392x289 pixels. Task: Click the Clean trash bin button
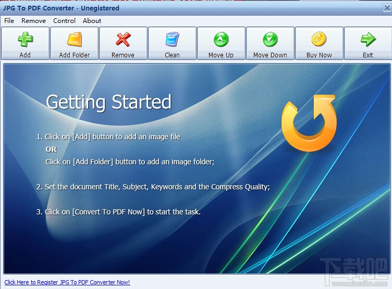coord(172,43)
